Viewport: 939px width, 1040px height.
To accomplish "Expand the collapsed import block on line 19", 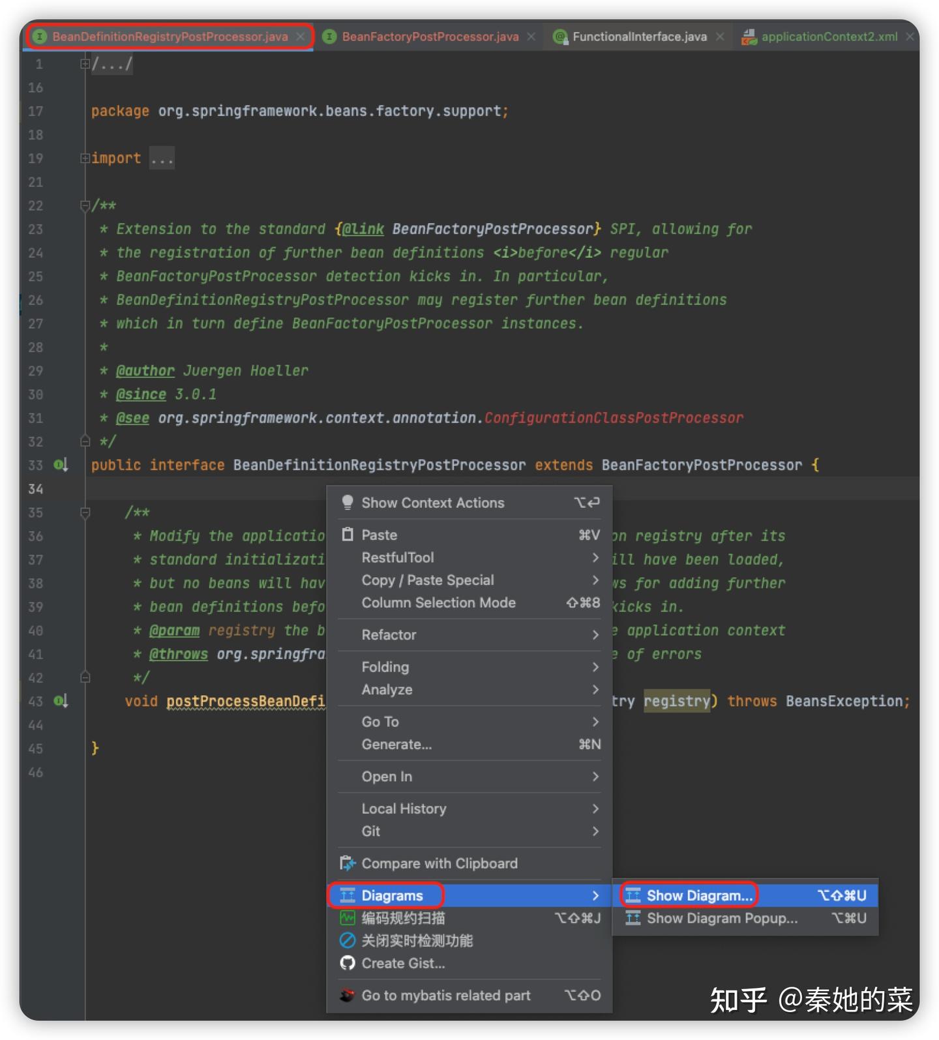I will click(x=85, y=158).
